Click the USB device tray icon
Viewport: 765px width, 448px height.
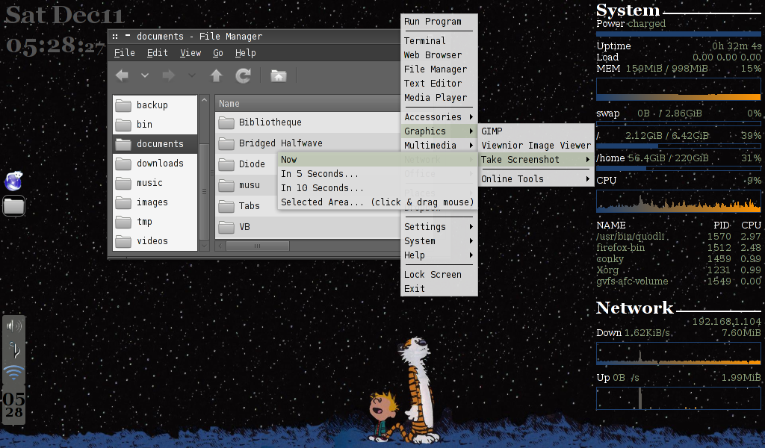(15, 349)
